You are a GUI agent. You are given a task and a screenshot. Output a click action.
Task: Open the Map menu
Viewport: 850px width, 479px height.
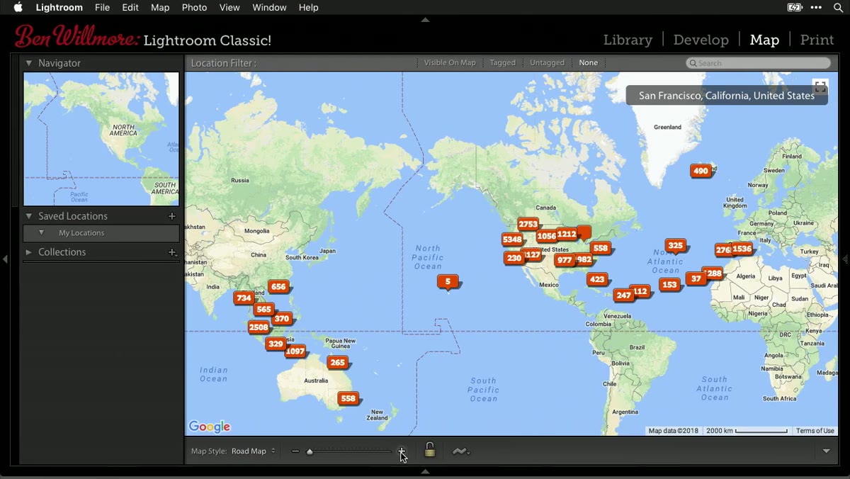tap(160, 7)
